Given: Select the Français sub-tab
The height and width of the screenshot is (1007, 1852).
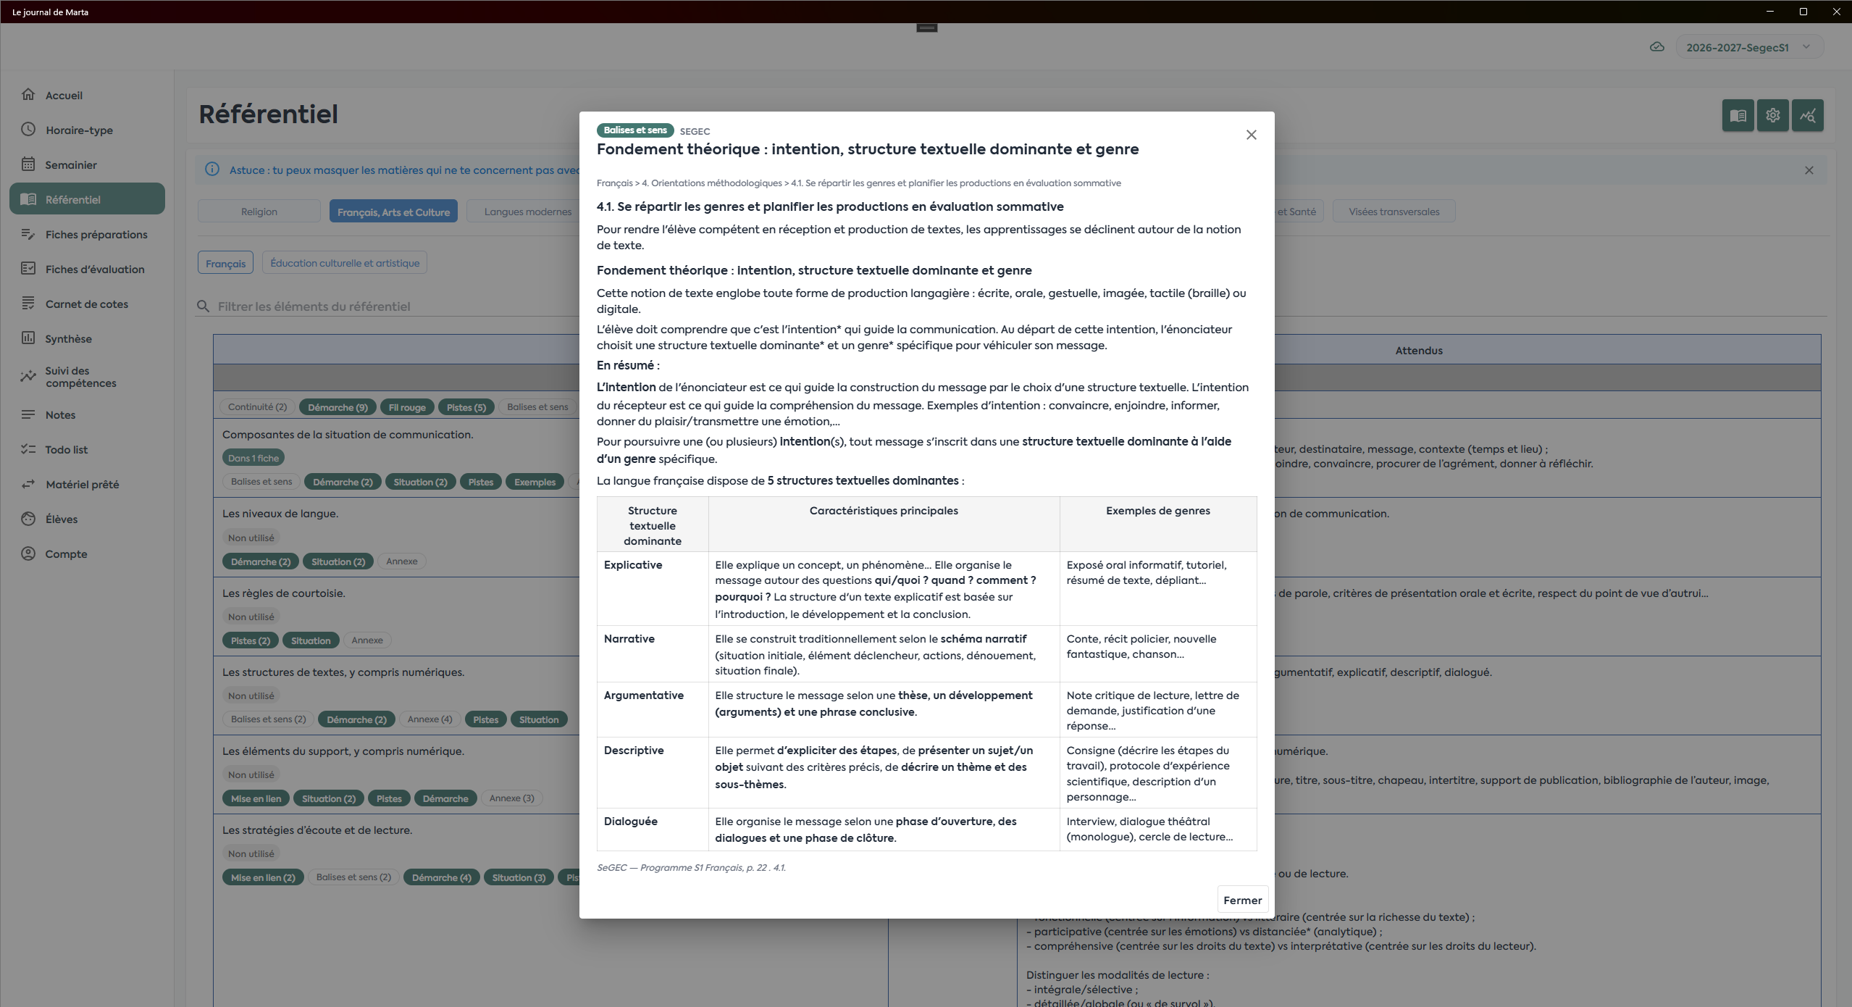Looking at the screenshot, I should point(225,263).
